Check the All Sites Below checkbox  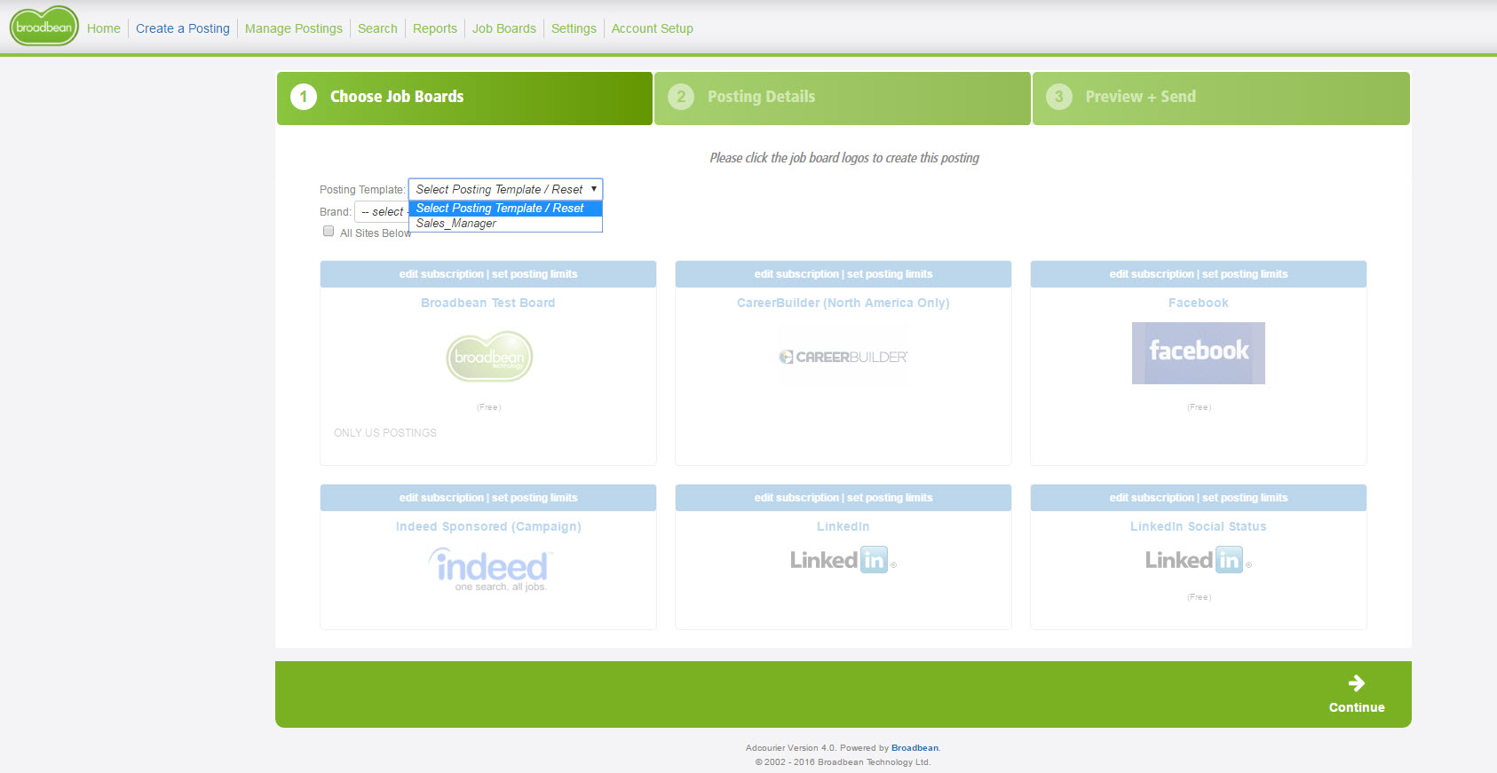[x=329, y=231]
